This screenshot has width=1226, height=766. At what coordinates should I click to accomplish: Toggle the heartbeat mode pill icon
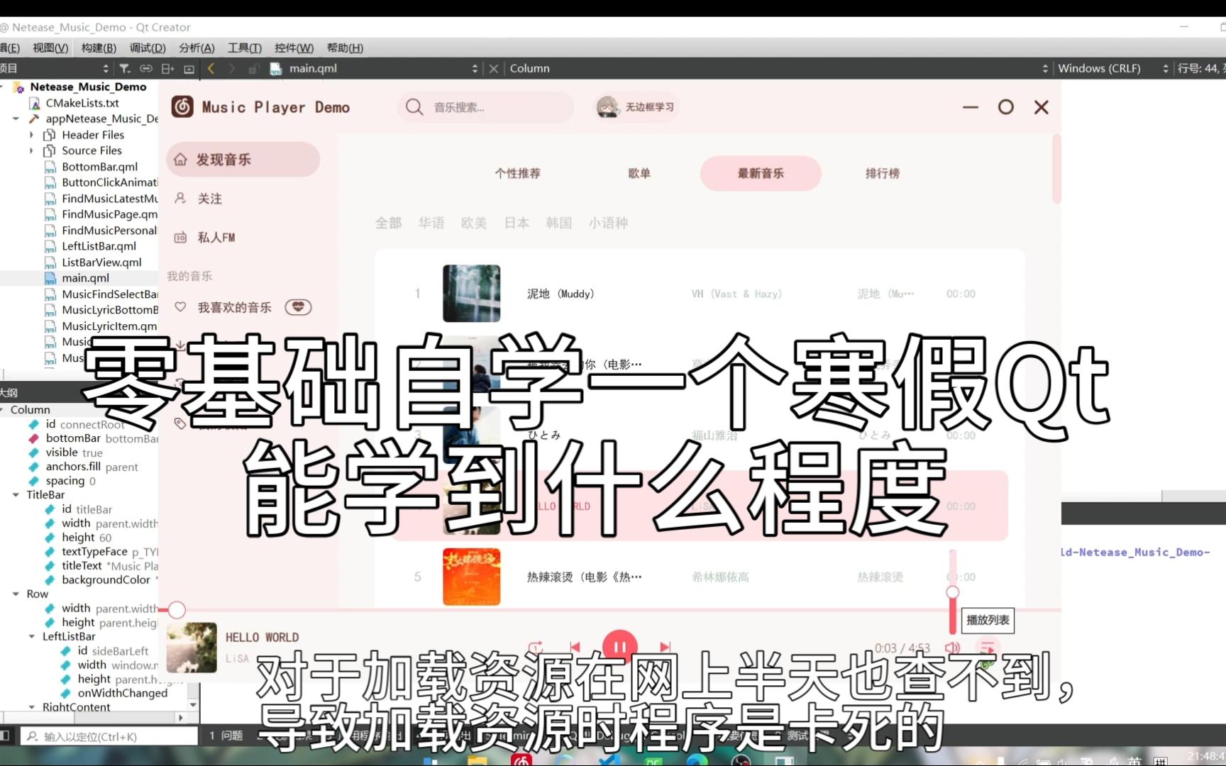pyautogui.click(x=298, y=307)
